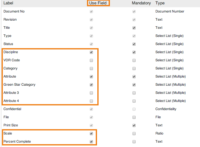Uncheck Mandatory for Status
200x147 pixels.
[x=134, y=44]
